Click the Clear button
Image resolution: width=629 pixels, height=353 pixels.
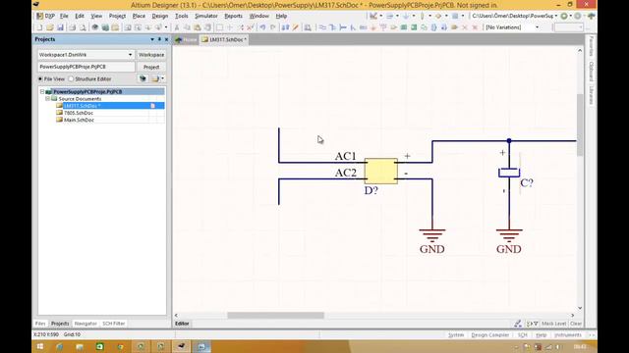(576, 324)
